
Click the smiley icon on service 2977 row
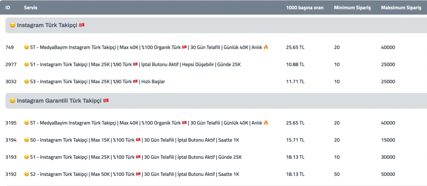(26, 64)
